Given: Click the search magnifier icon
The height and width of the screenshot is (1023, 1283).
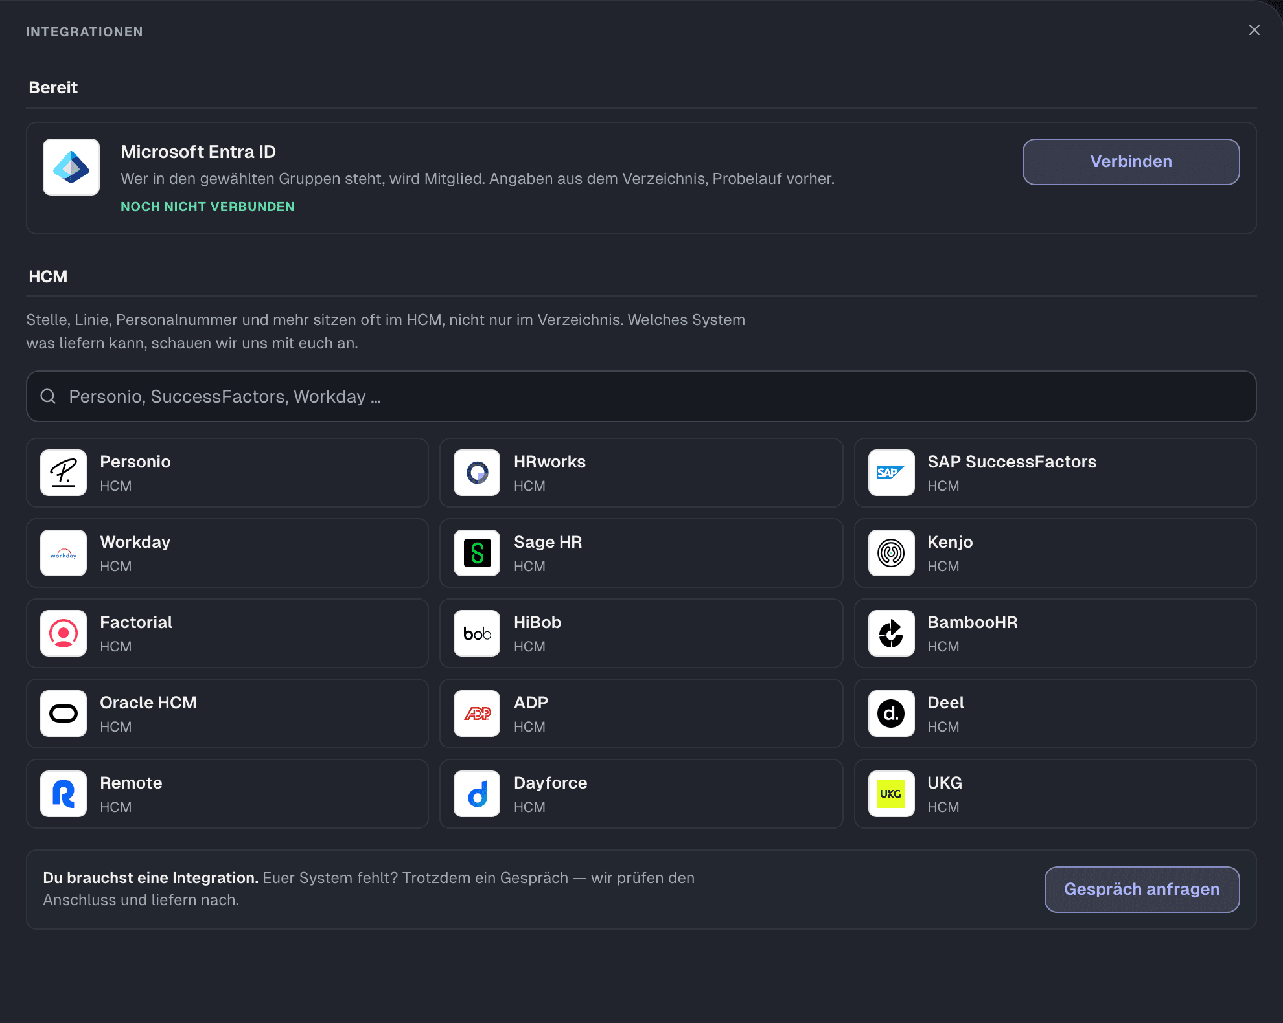Looking at the screenshot, I should [x=48, y=396].
